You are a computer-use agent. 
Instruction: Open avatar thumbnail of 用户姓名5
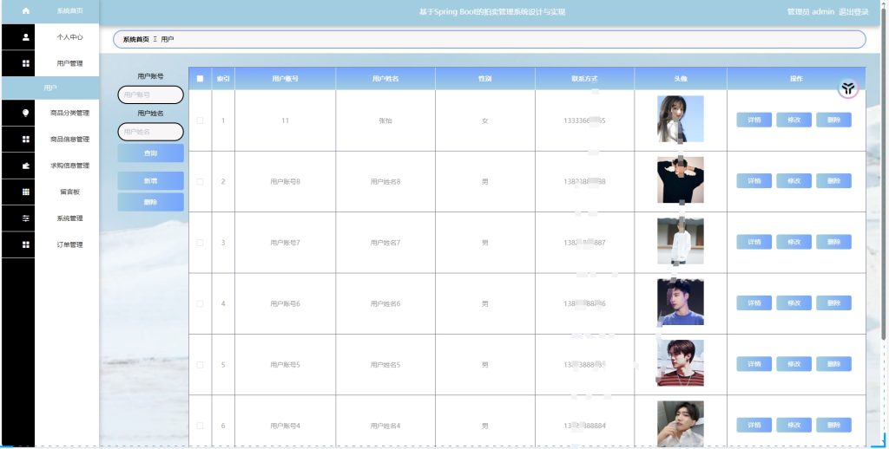pyautogui.click(x=681, y=363)
